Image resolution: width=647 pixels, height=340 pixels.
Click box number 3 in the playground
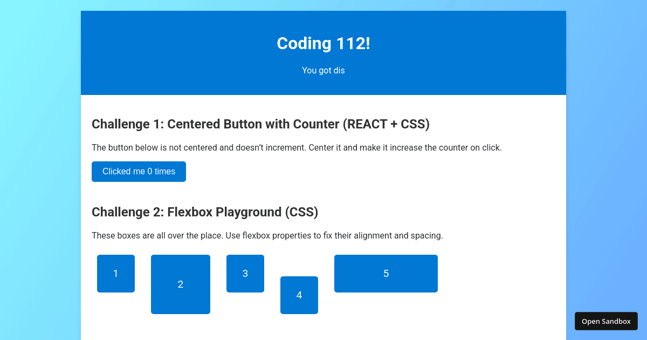(x=245, y=273)
